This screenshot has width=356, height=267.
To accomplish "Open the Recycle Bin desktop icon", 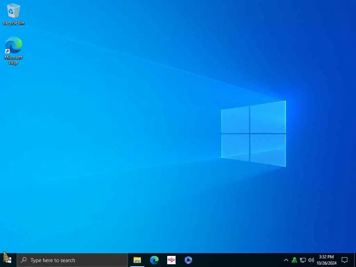I will pyautogui.click(x=14, y=14).
